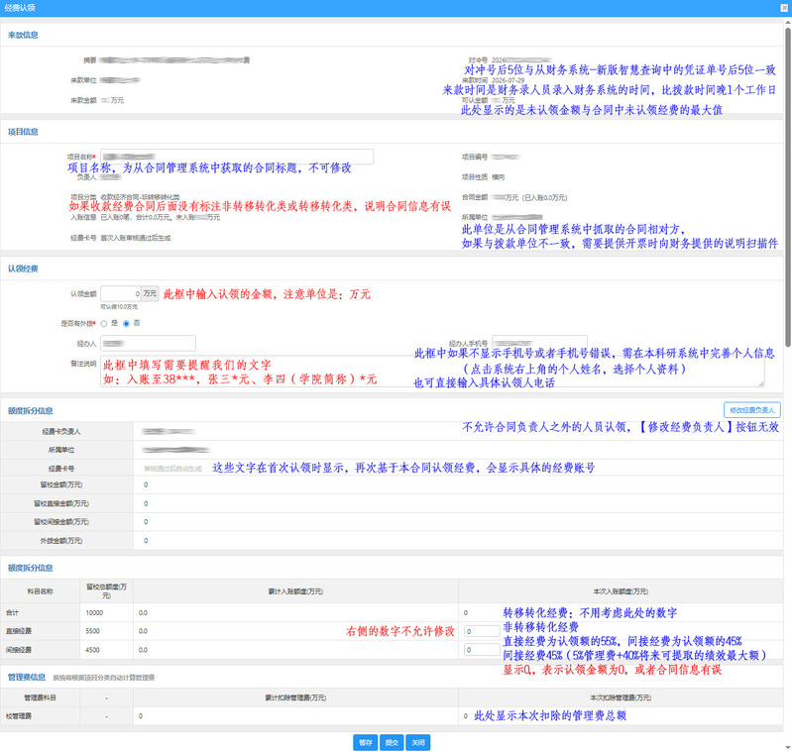The height and width of the screenshot is (752, 792).
Task: Click the 暂存 button at the bottom
Action: 365,742
